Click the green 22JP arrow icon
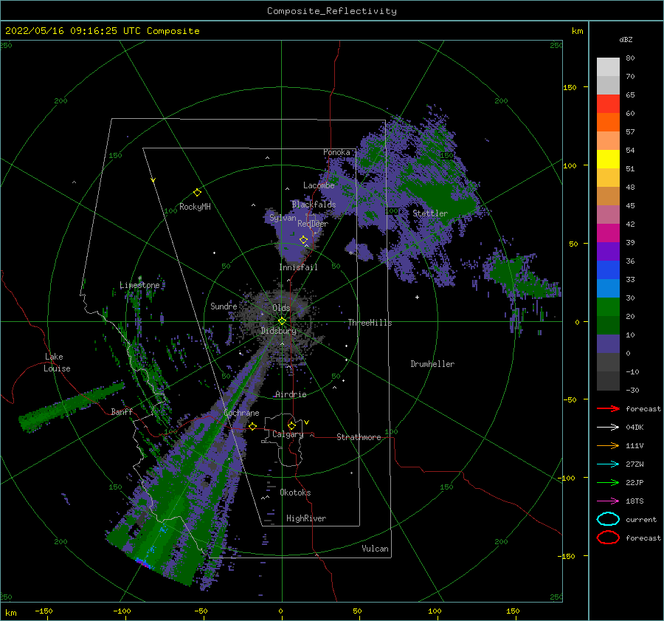Screen dimensions: 664x621 (x=608, y=482)
